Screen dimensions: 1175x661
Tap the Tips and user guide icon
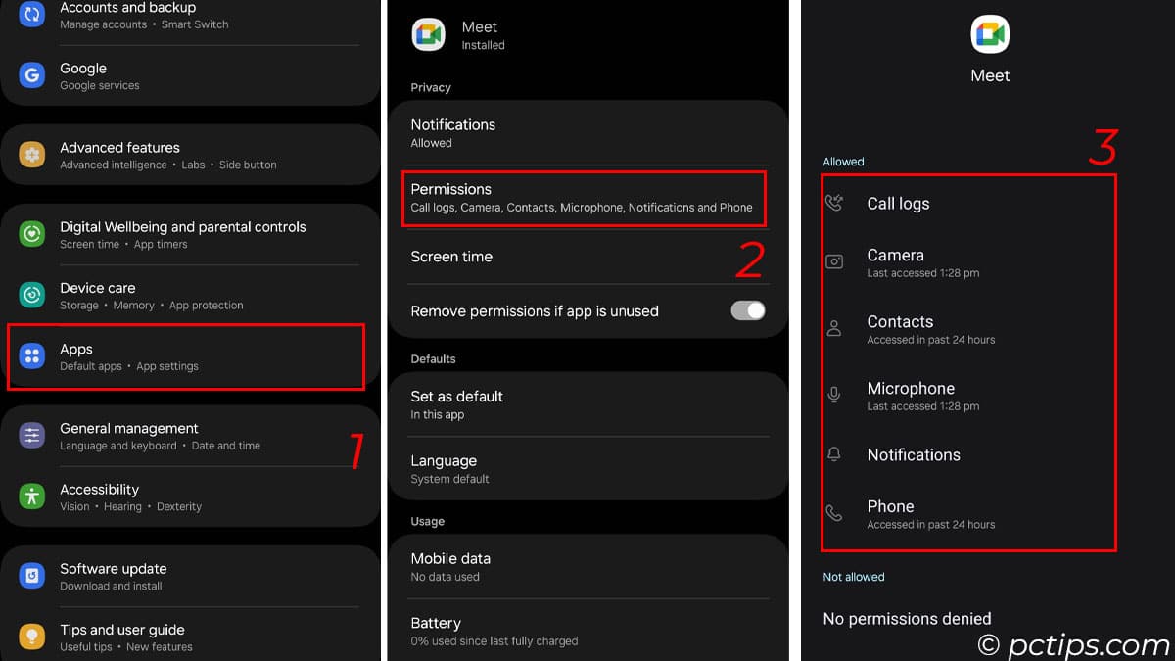click(32, 637)
